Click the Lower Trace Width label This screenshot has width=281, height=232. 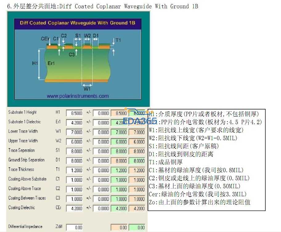[23, 131]
